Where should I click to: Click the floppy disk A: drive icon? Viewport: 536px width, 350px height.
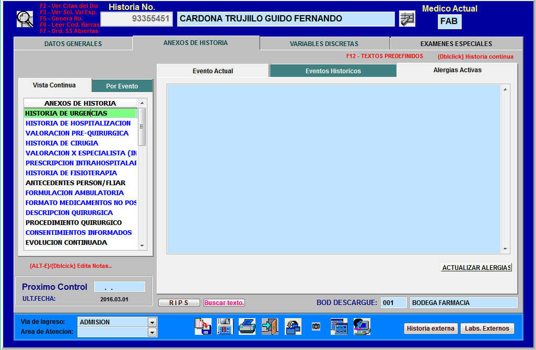(x=225, y=326)
